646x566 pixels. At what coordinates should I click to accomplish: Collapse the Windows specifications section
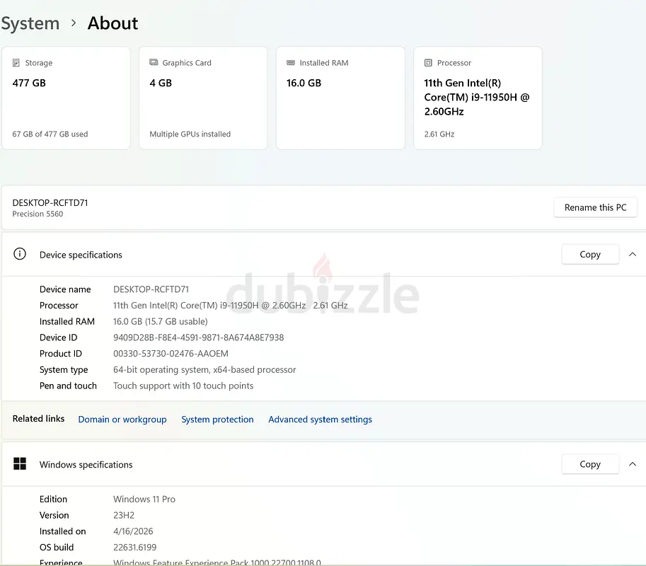tap(633, 464)
